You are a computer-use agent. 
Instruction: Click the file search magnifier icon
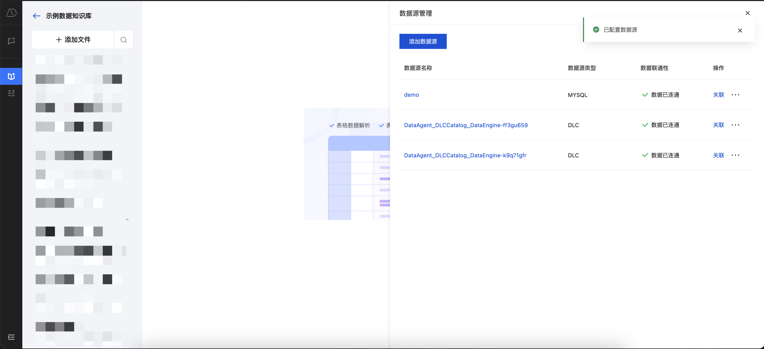pos(124,40)
